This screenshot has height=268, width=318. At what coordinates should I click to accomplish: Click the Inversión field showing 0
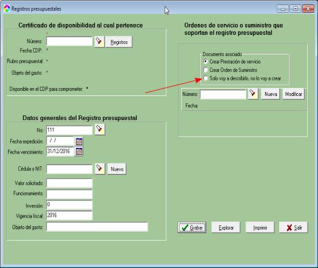pyautogui.click(x=70, y=205)
